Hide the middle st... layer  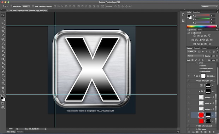(x=189, y=103)
